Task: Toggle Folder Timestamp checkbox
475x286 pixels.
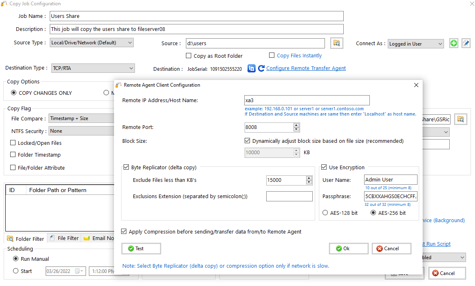Action: [x=13, y=155]
